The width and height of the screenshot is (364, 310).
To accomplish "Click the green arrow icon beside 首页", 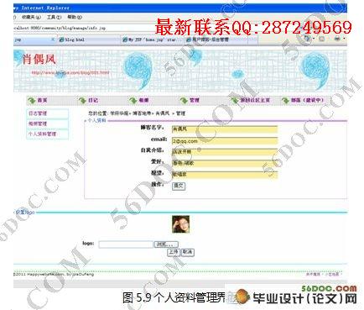I will (32, 100).
